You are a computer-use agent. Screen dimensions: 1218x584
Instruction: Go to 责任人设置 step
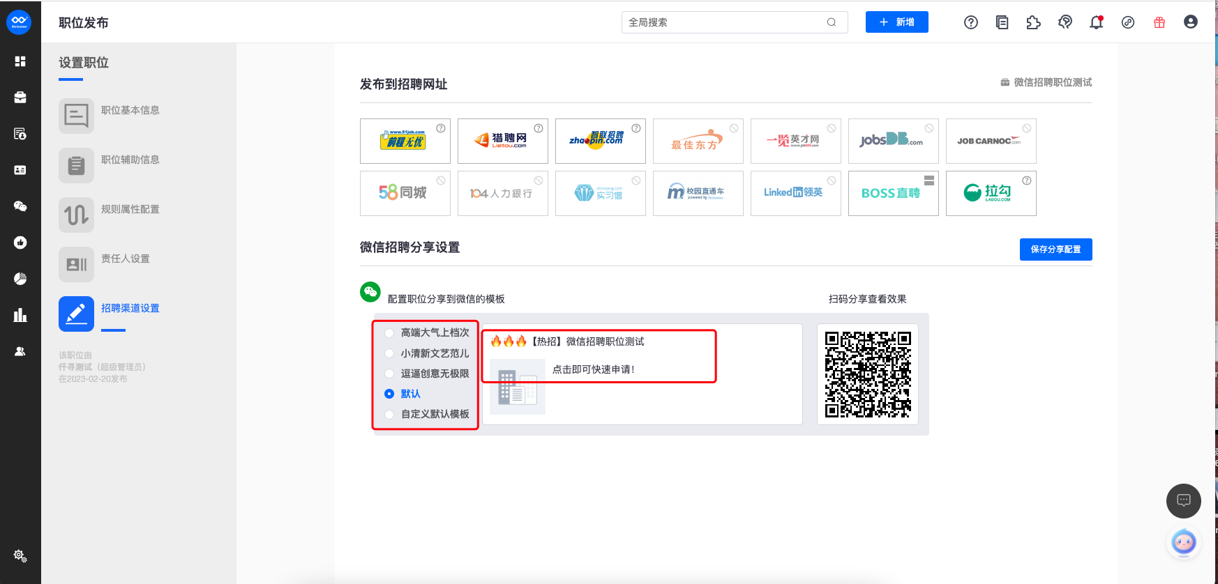click(105, 264)
